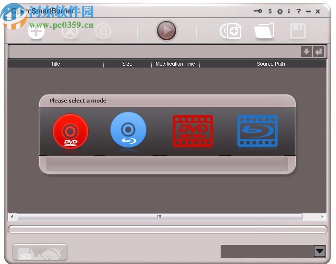Click the dollar sign purchase icon
336x264 pixels.
coord(270,11)
